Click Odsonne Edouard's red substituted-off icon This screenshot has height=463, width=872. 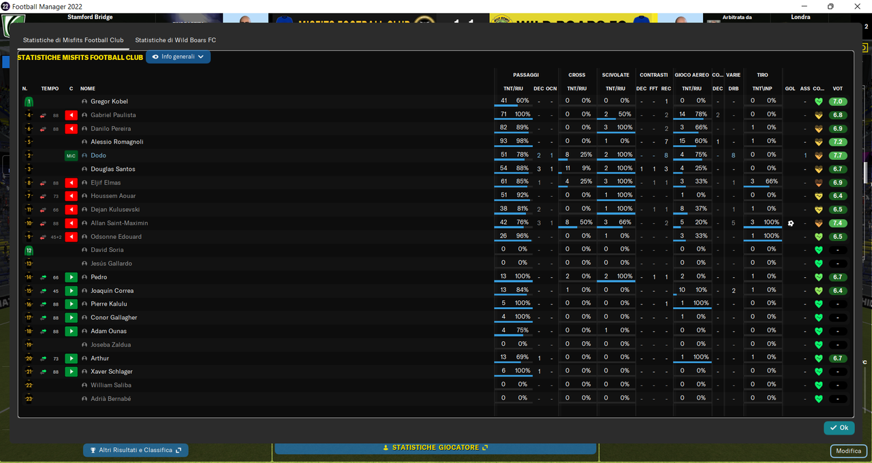point(71,237)
